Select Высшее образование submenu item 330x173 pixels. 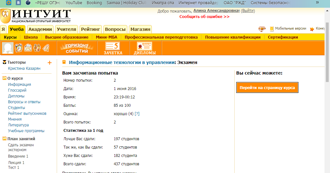coord(67,37)
